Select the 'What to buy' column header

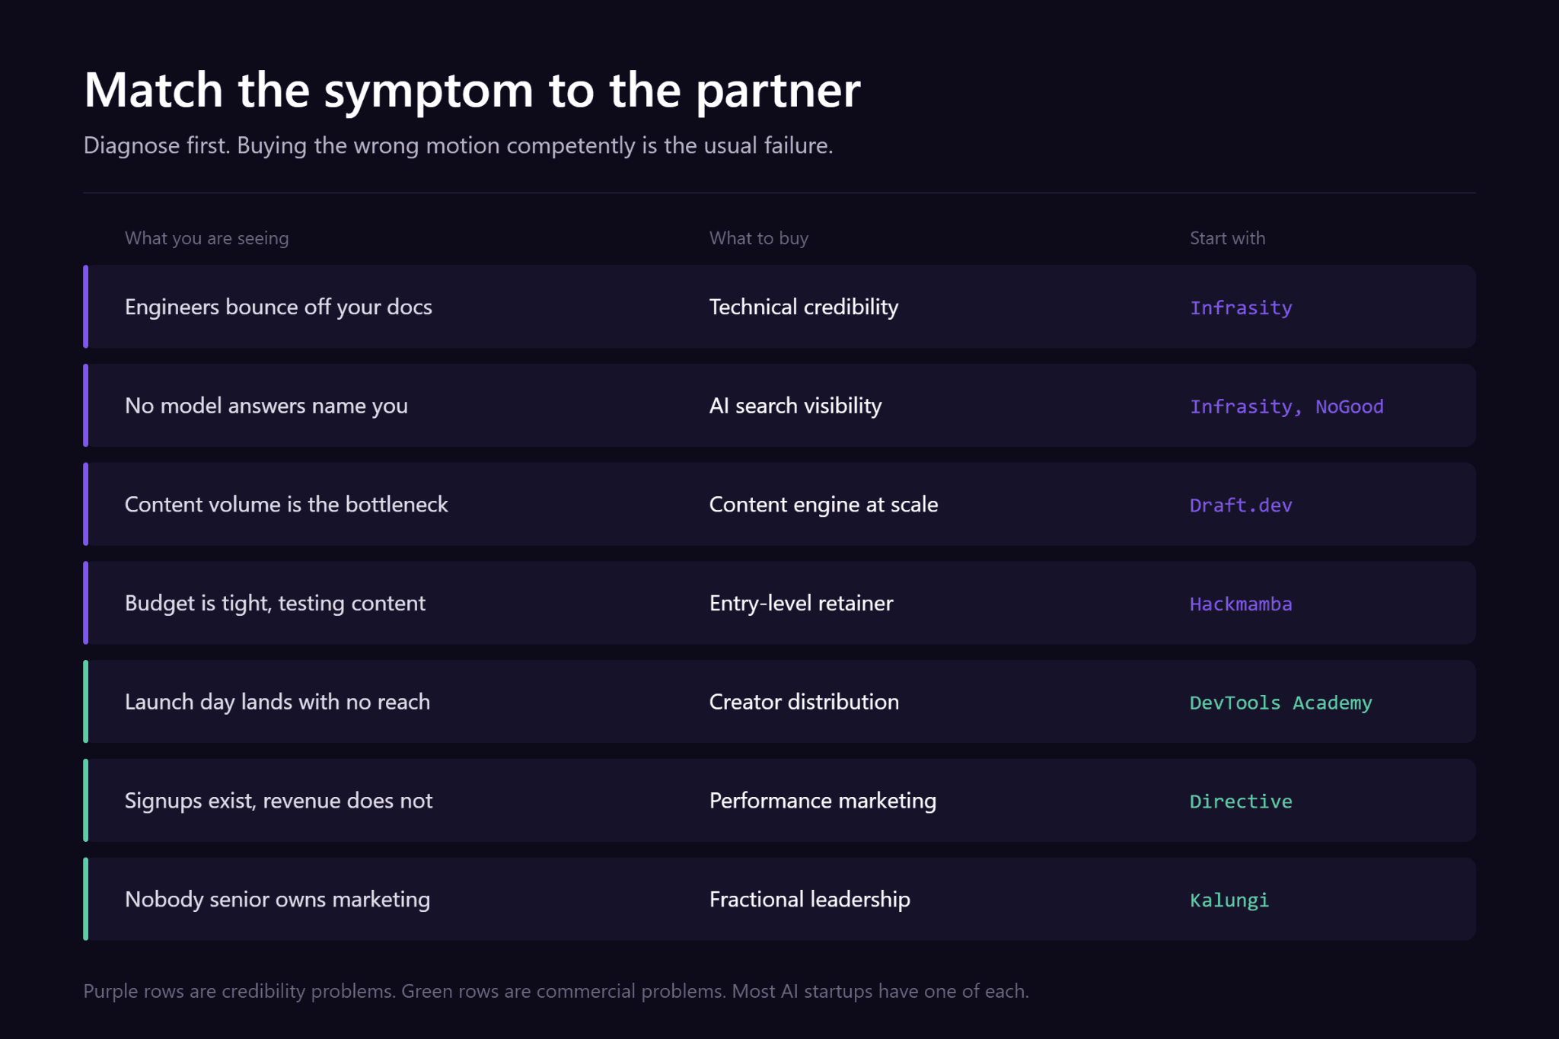tap(759, 238)
